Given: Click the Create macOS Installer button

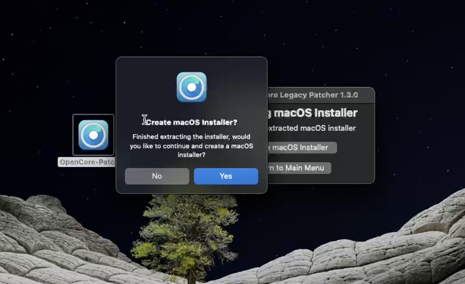Looking at the screenshot, I should tap(302, 148).
